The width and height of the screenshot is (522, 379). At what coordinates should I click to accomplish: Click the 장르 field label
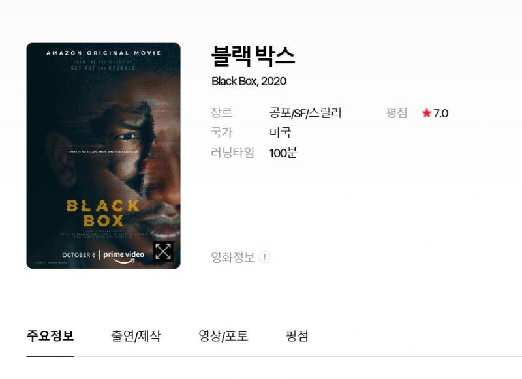pos(222,112)
